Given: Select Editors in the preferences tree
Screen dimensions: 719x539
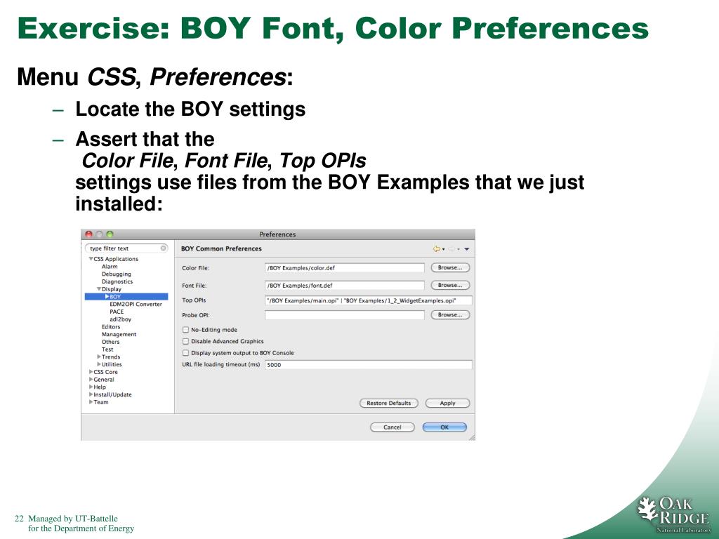Looking at the screenshot, I should pyautogui.click(x=111, y=327).
